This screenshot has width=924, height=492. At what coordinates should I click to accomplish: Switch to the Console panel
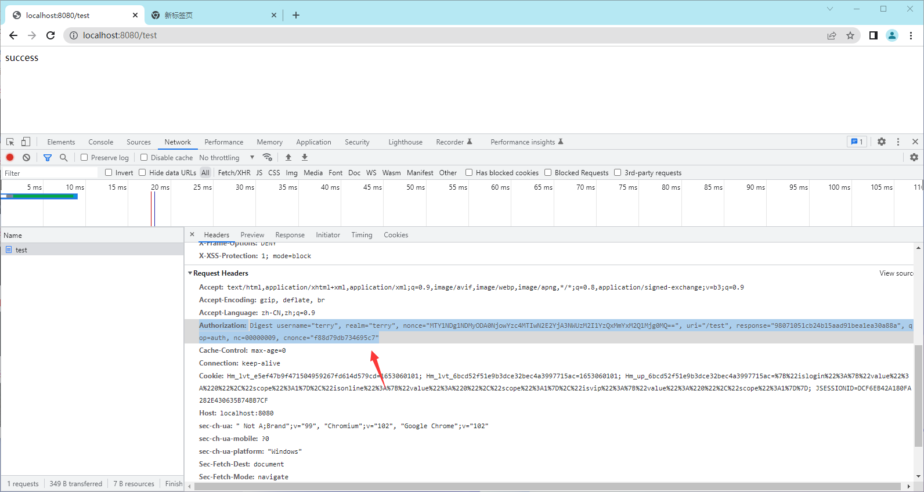point(100,142)
